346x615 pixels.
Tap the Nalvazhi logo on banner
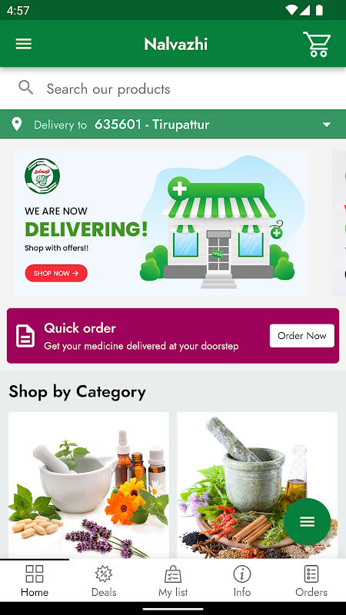(42, 176)
